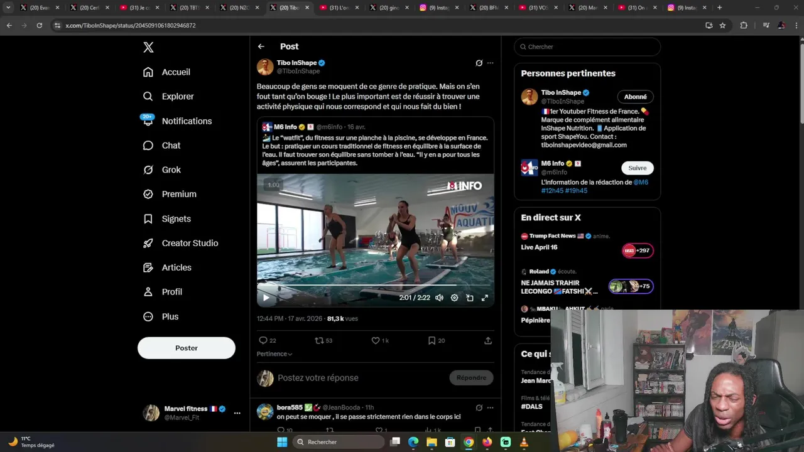Open quoted M6 Info account link
The height and width of the screenshot is (452, 804).
285,127
